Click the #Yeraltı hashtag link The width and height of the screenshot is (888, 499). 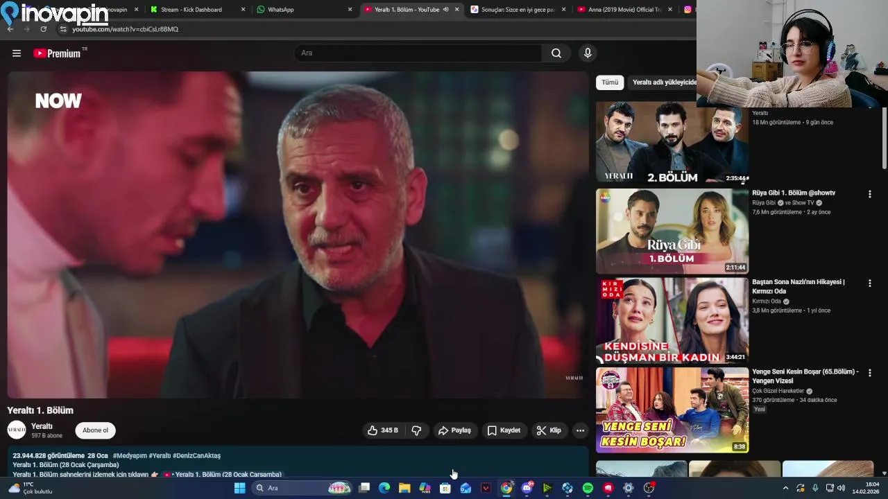click(160, 456)
